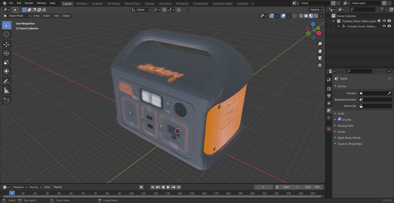Click the timeline Marker menu
The width and height of the screenshot is (394, 203).
pos(58,187)
